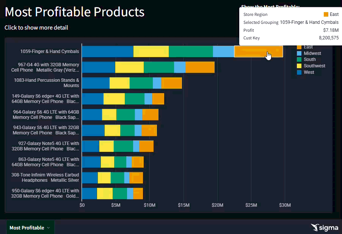Select the highlighted East segment of Finger & Hand Cymbals
This screenshot has height=234, width=342.
pyautogui.click(x=259, y=51)
